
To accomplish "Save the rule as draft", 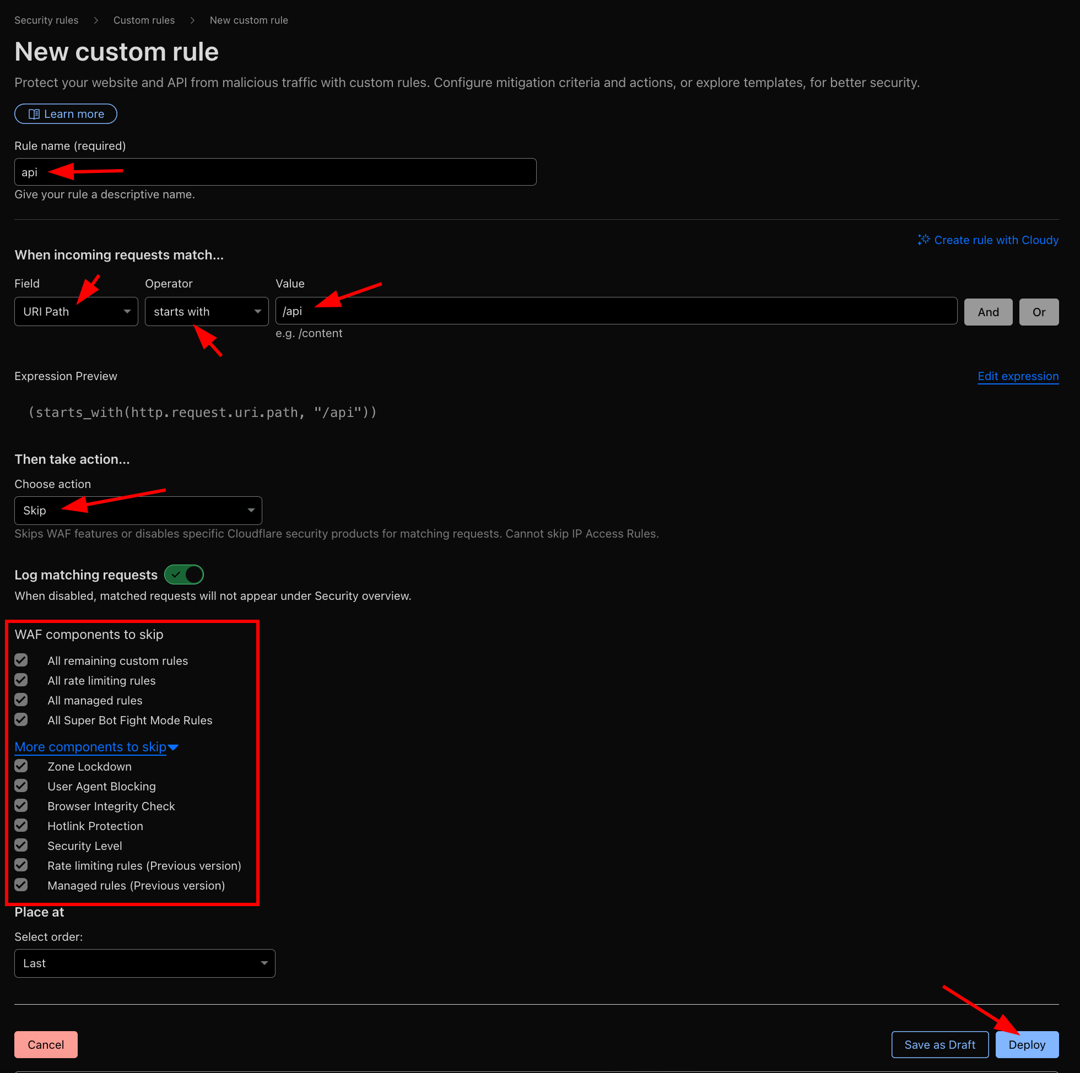I will pos(939,1044).
